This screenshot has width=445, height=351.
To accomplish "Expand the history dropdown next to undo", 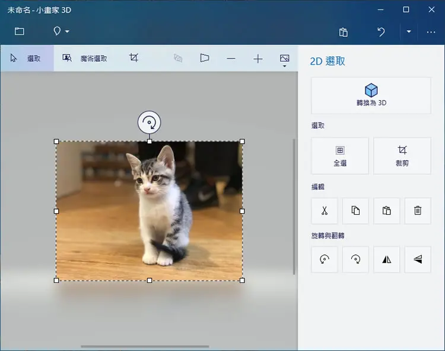I will (x=409, y=31).
